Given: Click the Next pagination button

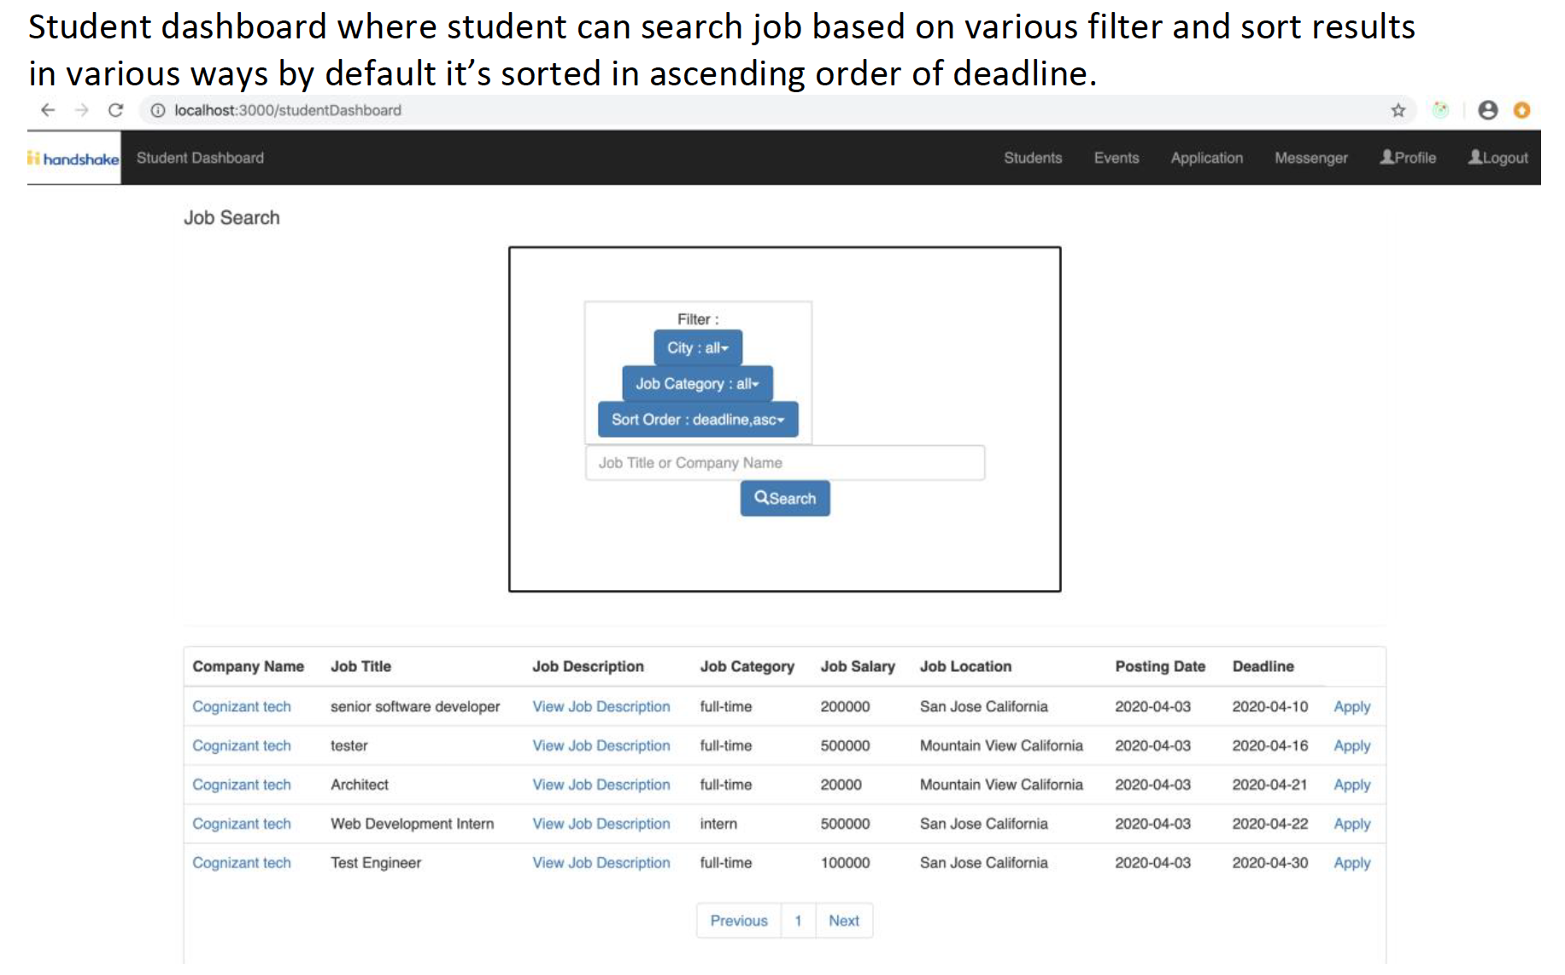Looking at the screenshot, I should pyautogui.click(x=844, y=920).
